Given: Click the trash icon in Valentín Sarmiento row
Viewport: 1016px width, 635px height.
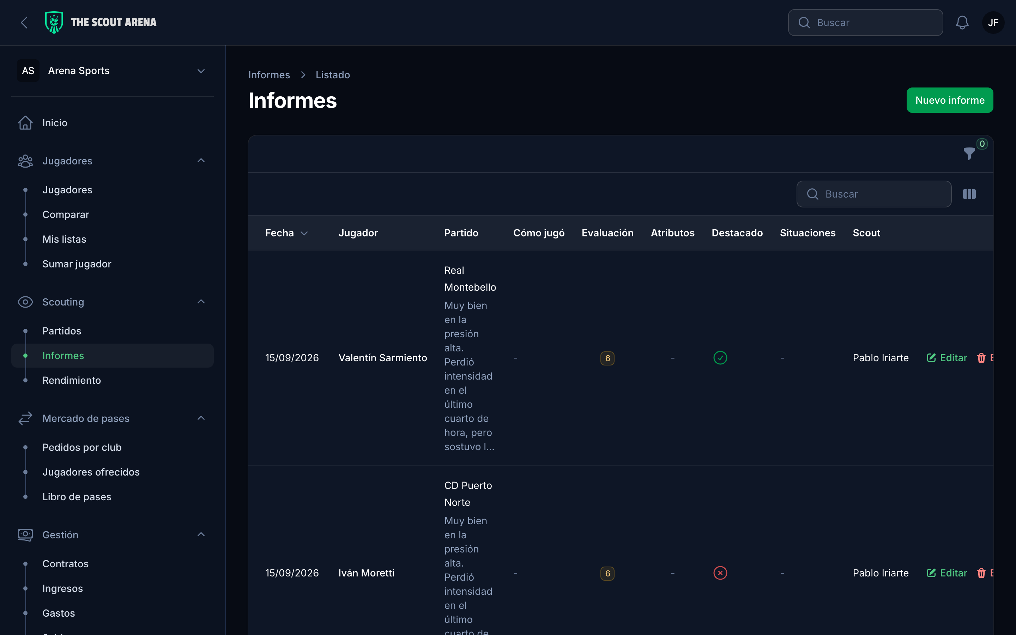Looking at the screenshot, I should pos(981,358).
